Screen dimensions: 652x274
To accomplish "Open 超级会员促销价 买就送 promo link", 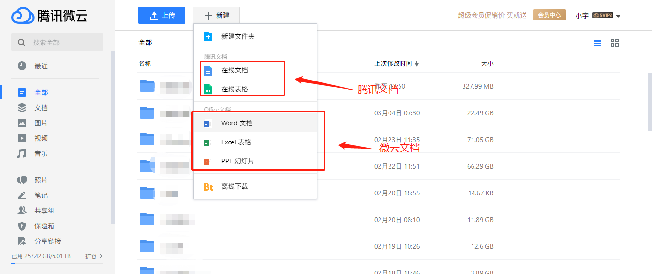I will click(492, 15).
